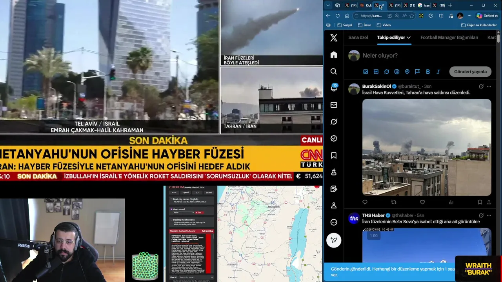
Task: Ask Grok about the THS Haber post
Action: (481, 215)
